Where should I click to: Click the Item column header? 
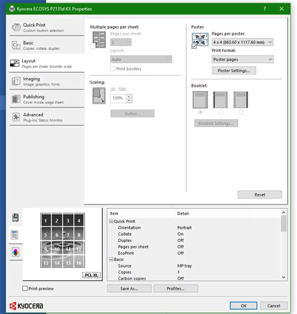click(141, 213)
